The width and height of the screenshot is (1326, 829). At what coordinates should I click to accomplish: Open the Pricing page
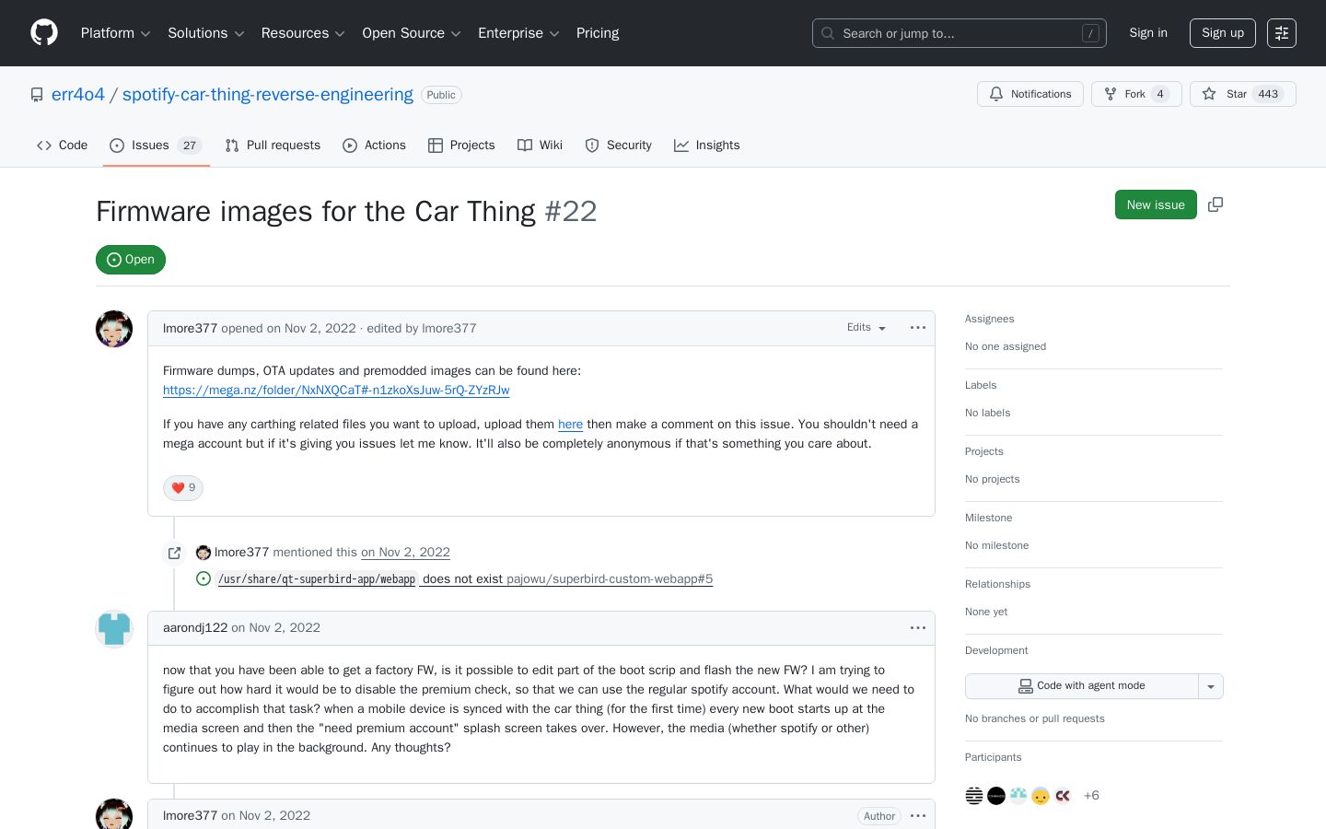tap(598, 33)
